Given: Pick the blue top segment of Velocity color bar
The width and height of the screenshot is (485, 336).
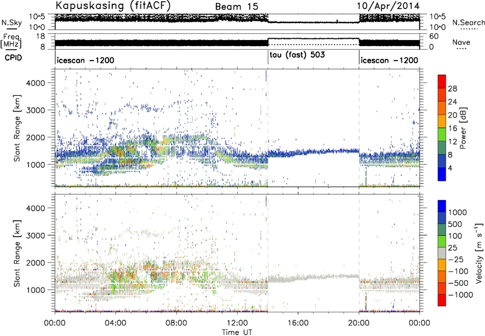Looking at the screenshot, I should [442, 206].
